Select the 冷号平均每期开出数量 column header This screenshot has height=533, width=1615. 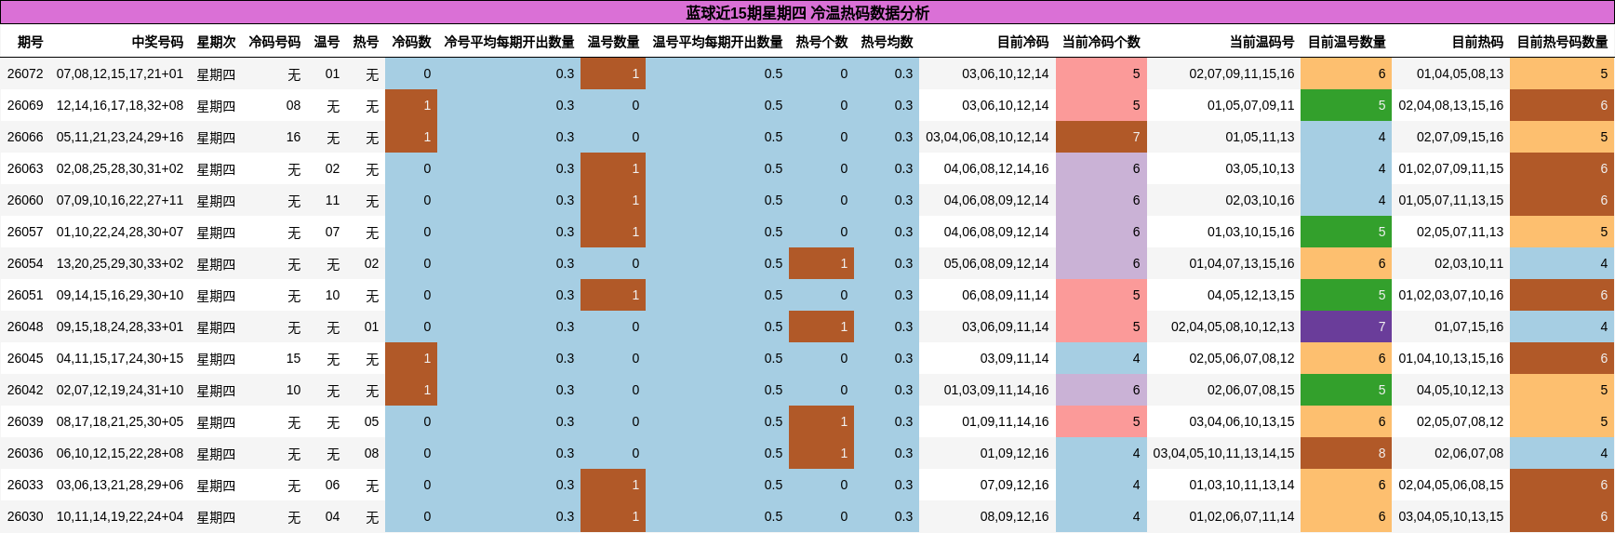[x=509, y=42]
